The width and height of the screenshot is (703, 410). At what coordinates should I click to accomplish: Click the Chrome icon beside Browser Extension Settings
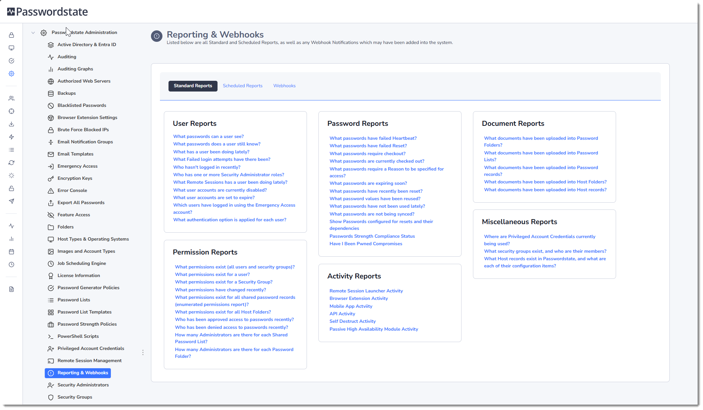[x=51, y=118]
